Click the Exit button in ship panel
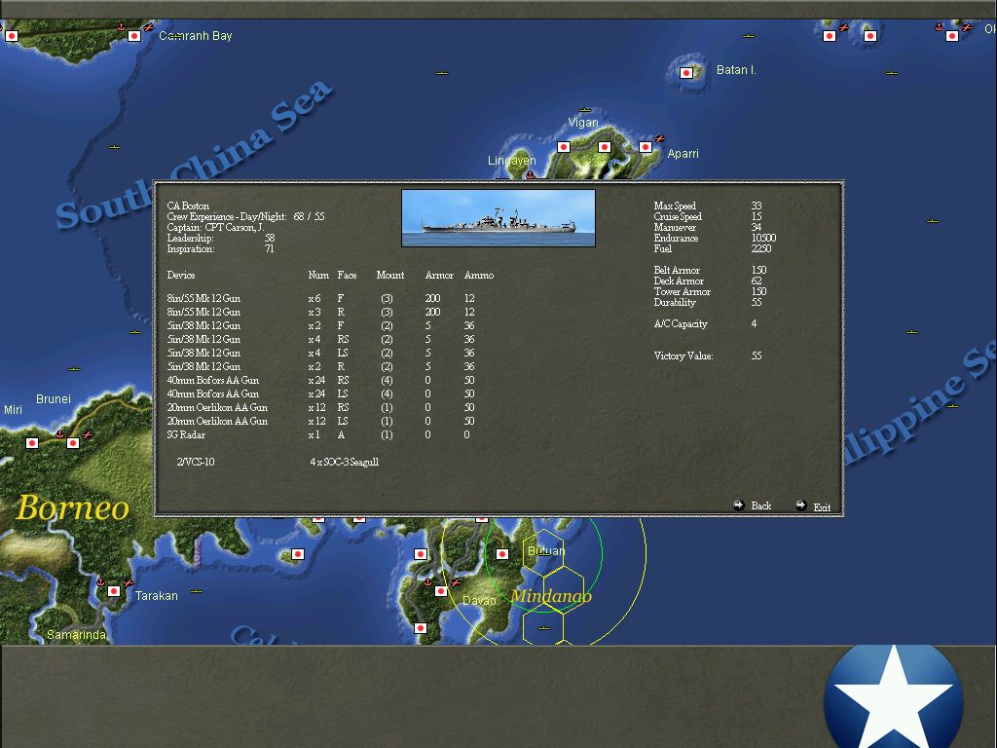Viewport: 997px width, 748px height. (x=815, y=506)
